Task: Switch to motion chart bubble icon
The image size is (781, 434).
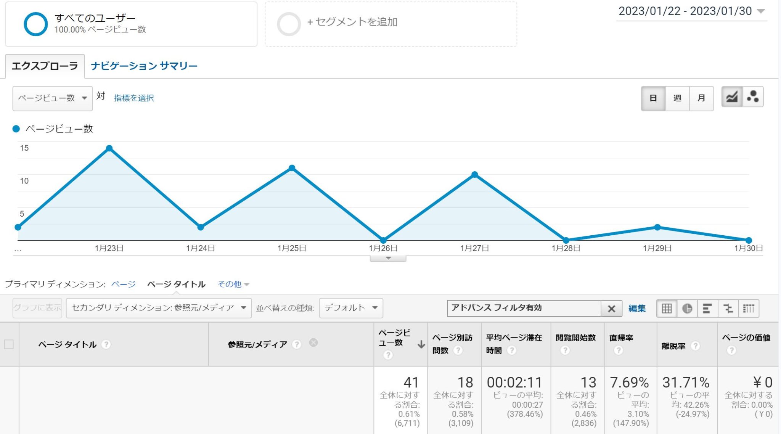Action: coord(753,97)
